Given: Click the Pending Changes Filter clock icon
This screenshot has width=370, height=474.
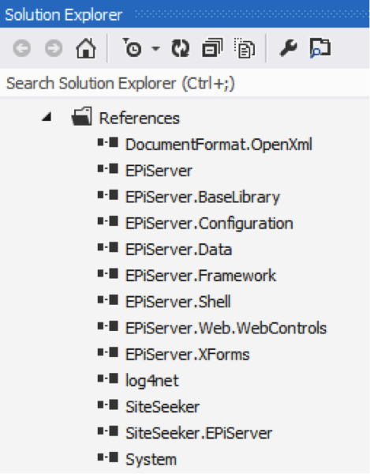Looking at the screenshot, I should (133, 47).
